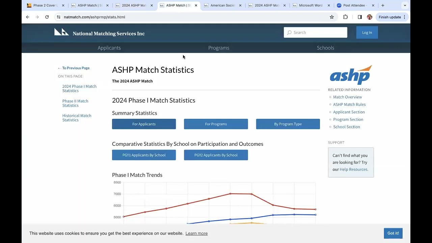Open the cookie Learn more link

[x=196, y=233]
